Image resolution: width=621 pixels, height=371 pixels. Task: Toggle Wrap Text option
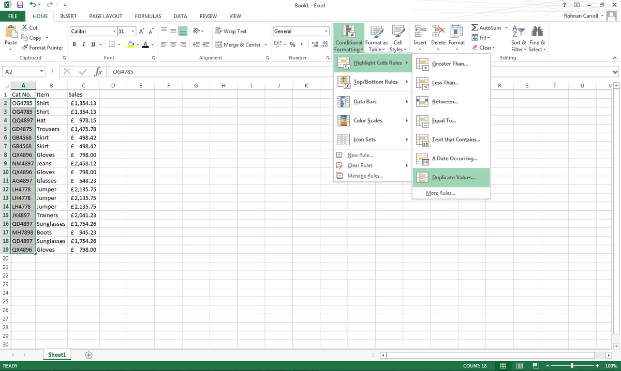231,31
